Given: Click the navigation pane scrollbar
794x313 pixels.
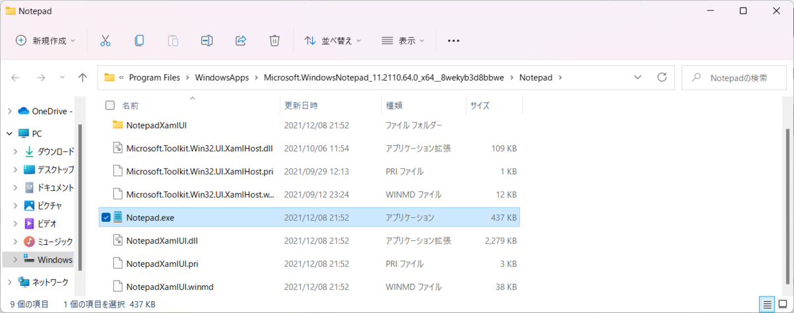Looking at the screenshot, I should point(80,198).
